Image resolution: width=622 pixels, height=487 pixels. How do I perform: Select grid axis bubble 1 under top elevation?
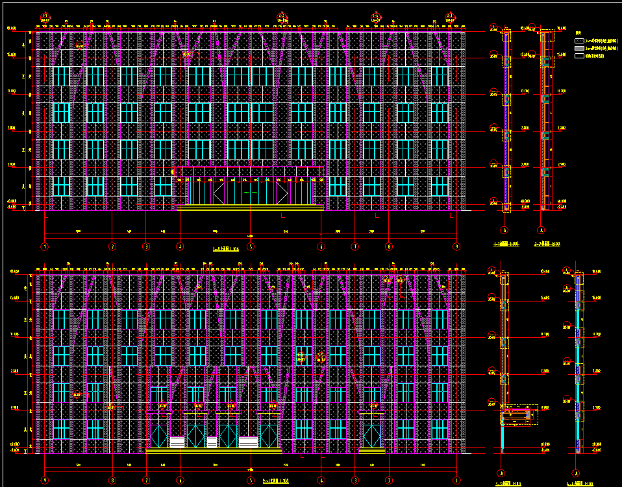click(45, 246)
